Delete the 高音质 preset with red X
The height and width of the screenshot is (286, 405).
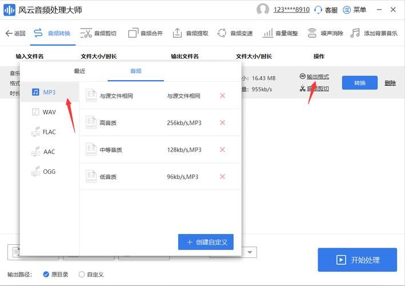pyautogui.click(x=222, y=122)
